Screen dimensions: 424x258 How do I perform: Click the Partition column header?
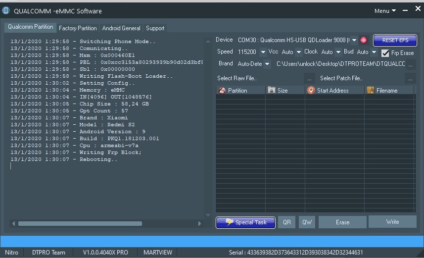(240, 90)
